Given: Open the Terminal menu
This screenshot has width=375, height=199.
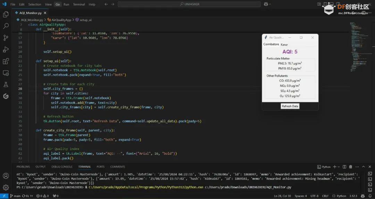Looking at the screenshot, I should click(79, 4).
